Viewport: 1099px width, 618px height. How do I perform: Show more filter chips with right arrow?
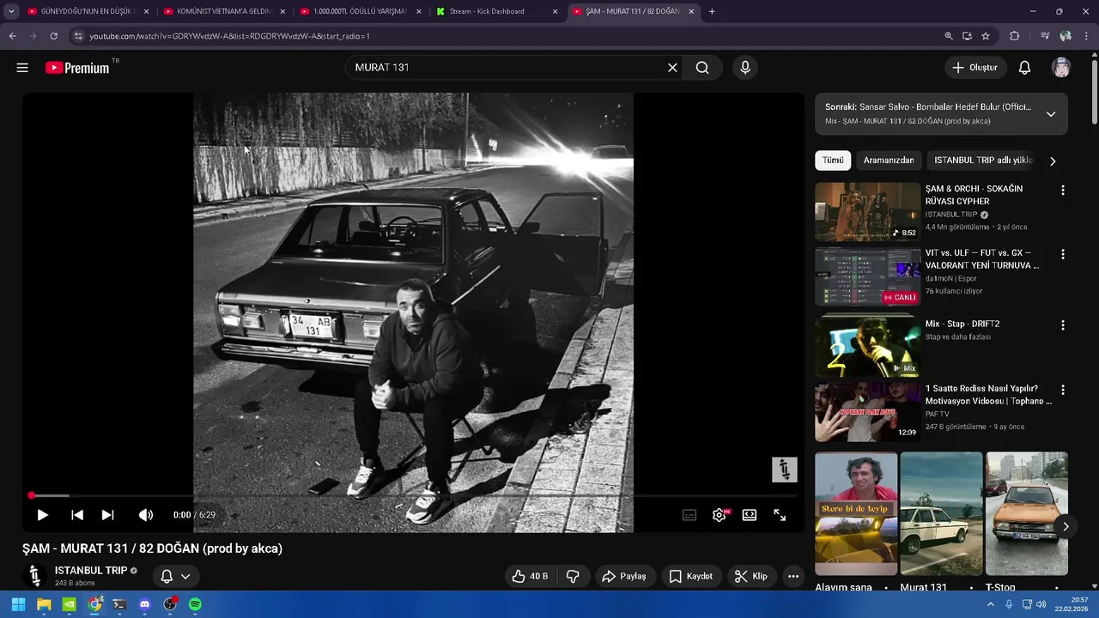coord(1053,161)
